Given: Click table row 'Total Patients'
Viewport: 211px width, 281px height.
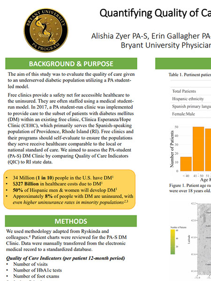Looking at the screenshot, I should coord(191,91).
